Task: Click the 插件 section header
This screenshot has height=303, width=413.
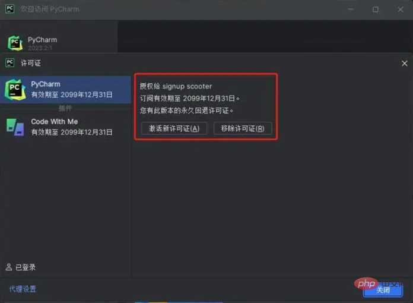Action: coord(65,108)
